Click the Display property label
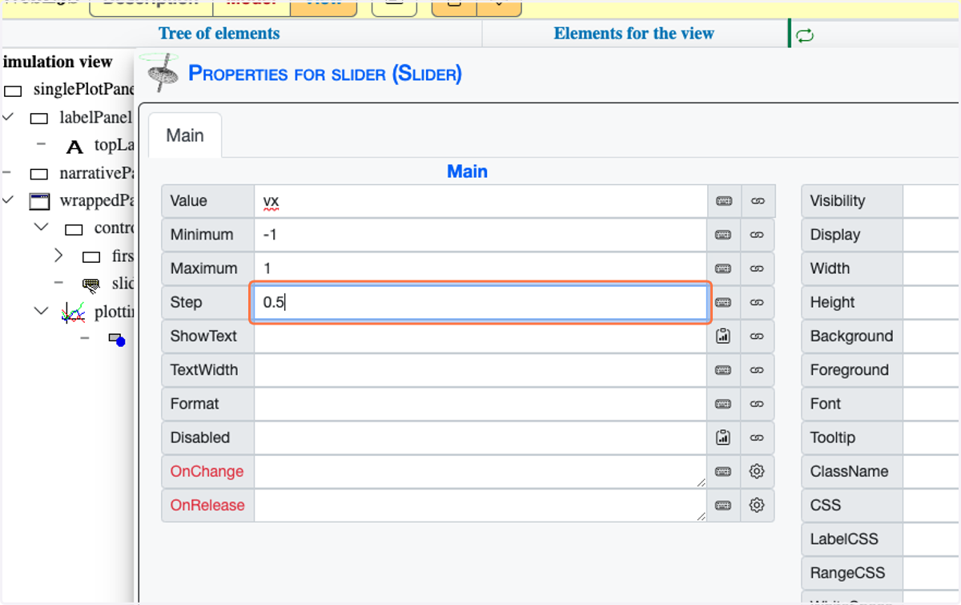This screenshot has width=961, height=605. point(834,235)
